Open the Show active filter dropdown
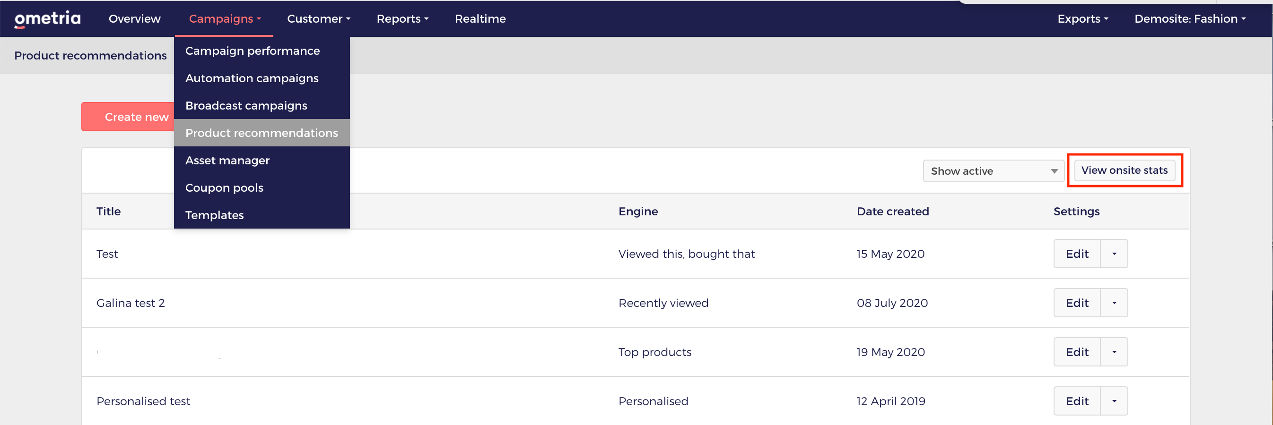Image resolution: width=1273 pixels, height=425 pixels. (x=994, y=171)
